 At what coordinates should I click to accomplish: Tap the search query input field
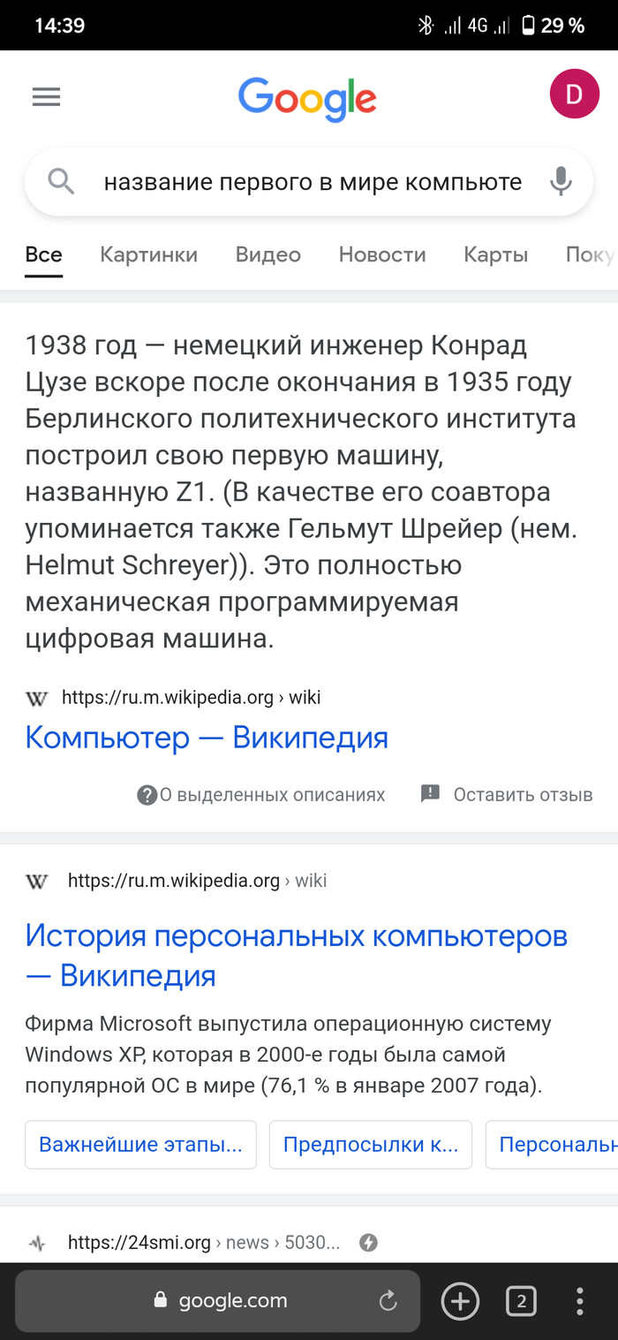pos(313,182)
